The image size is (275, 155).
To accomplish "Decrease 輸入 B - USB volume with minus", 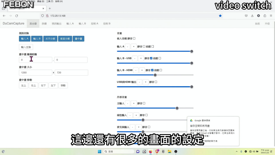I will click(x=135, y=58).
